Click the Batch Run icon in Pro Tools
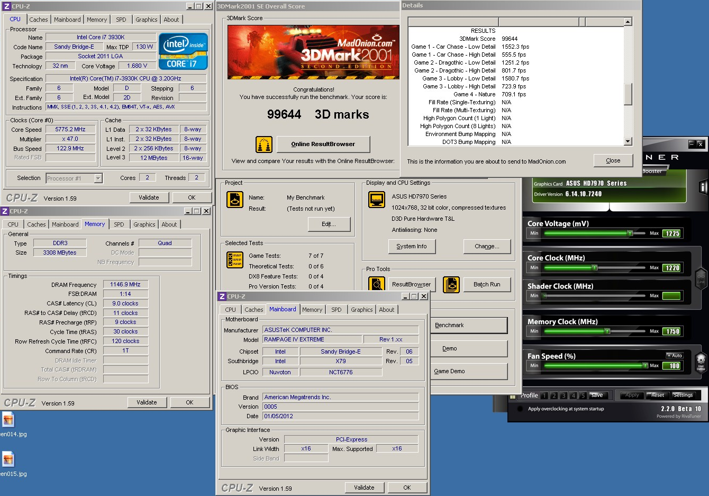 click(451, 285)
